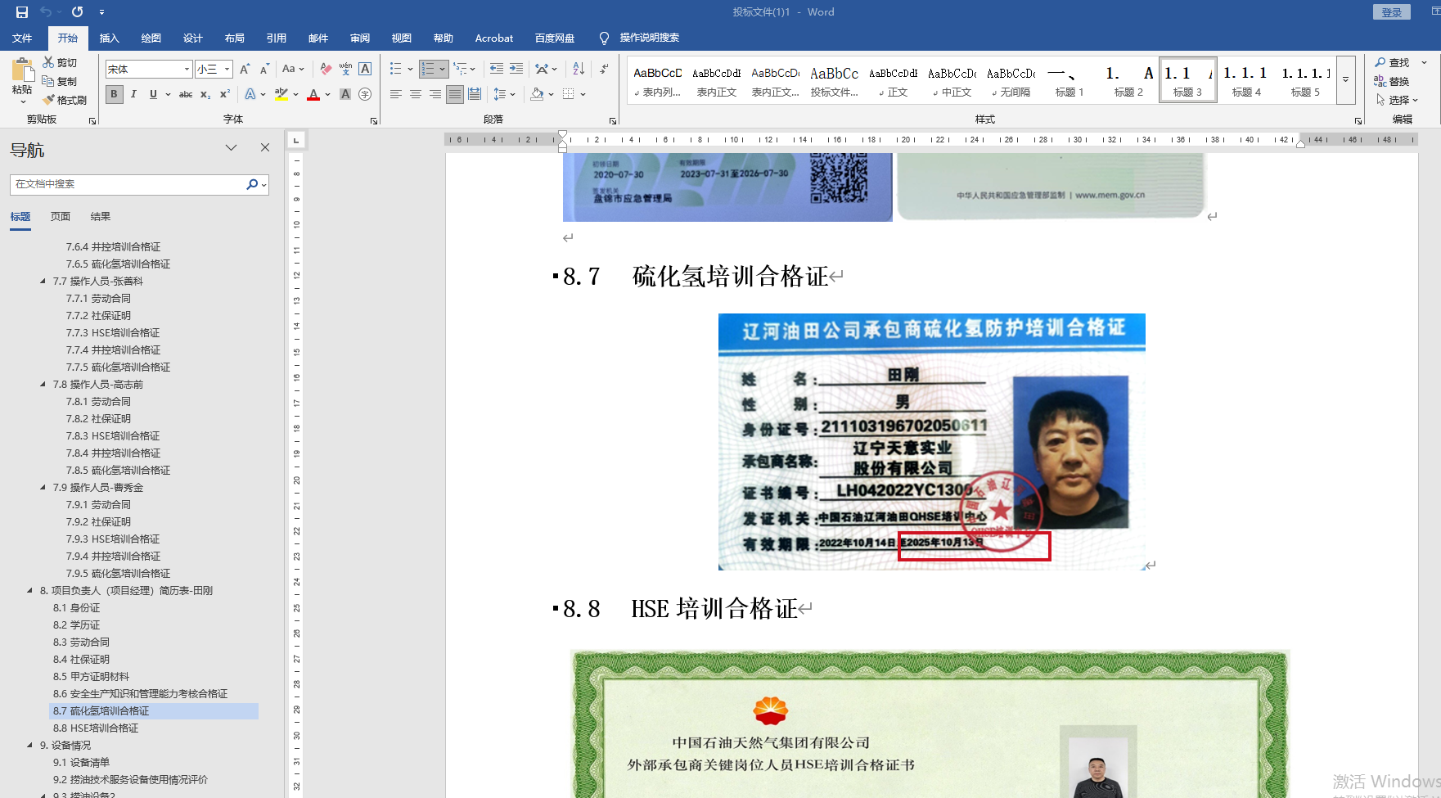
Task: Click the search magnifier in the navigation box
Action: 252,185
